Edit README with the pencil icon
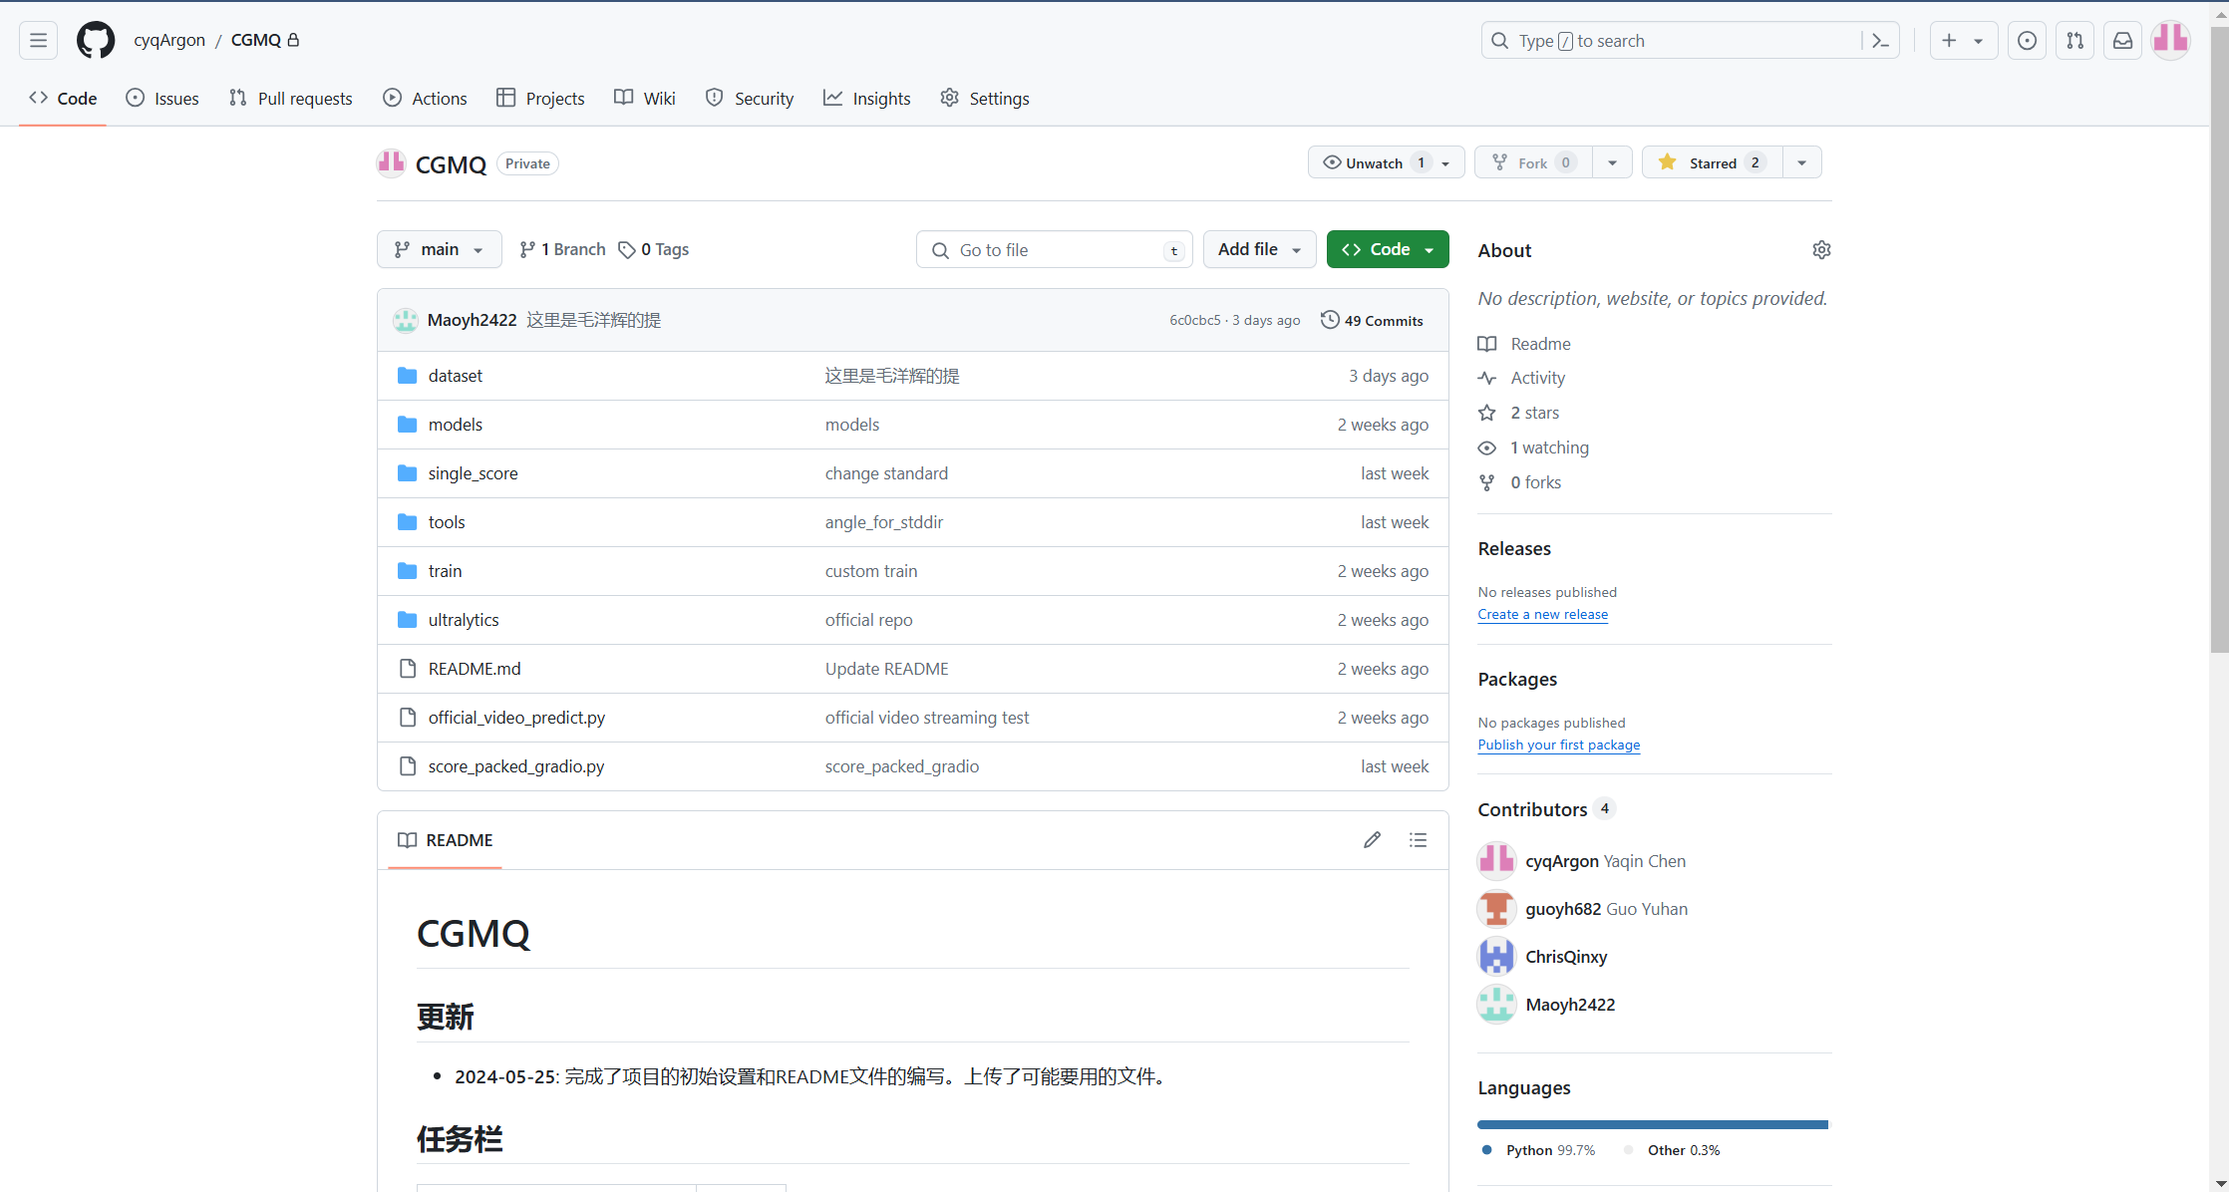Viewport: 2229px width, 1192px height. tap(1372, 840)
